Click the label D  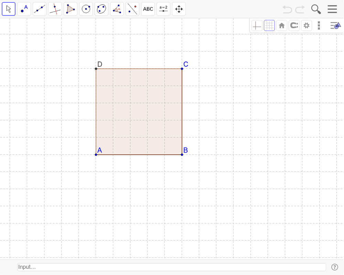[x=100, y=64]
